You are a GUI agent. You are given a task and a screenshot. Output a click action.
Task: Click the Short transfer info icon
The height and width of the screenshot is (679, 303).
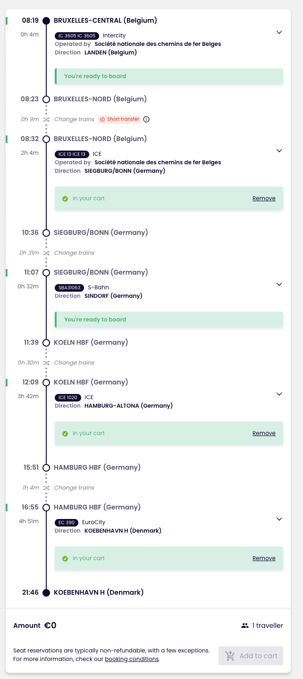pyautogui.click(x=146, y=119)
